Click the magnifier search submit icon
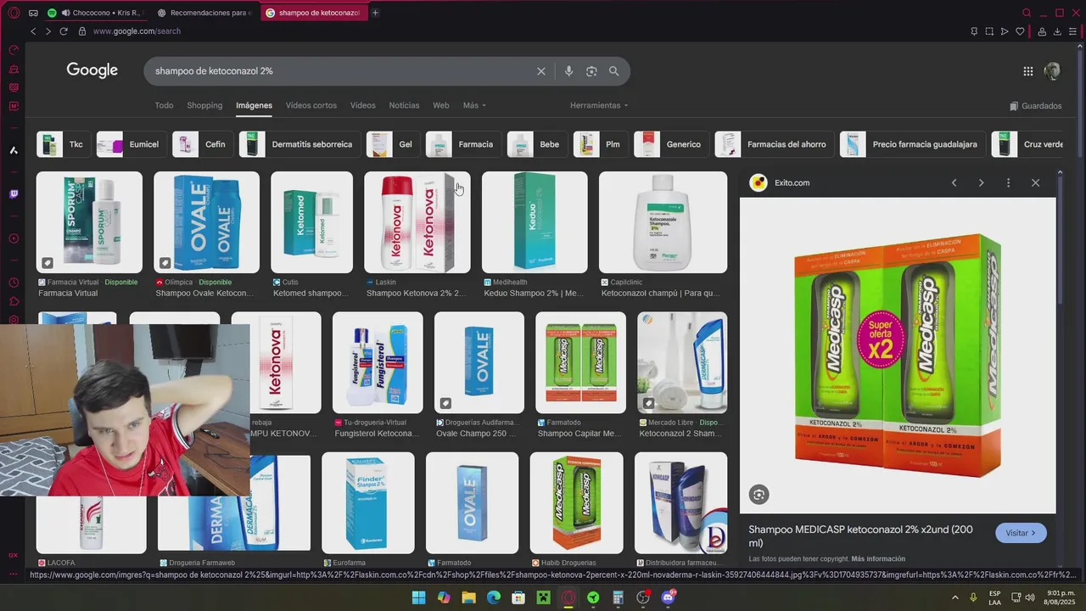This screenshot has width=1086, height=611. point(614,71)
